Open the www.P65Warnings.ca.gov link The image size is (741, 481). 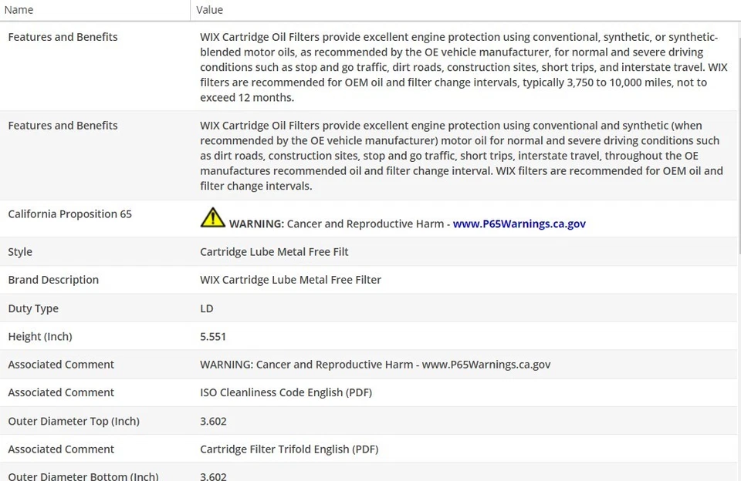[519, 224]
